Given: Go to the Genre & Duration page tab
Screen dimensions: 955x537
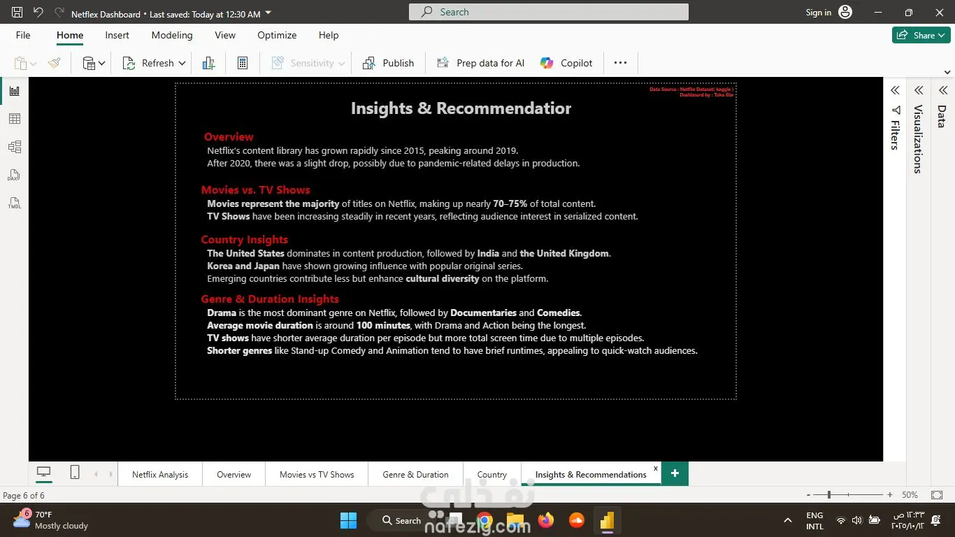Looking at the screenshot, I should (x=415, y=474).
